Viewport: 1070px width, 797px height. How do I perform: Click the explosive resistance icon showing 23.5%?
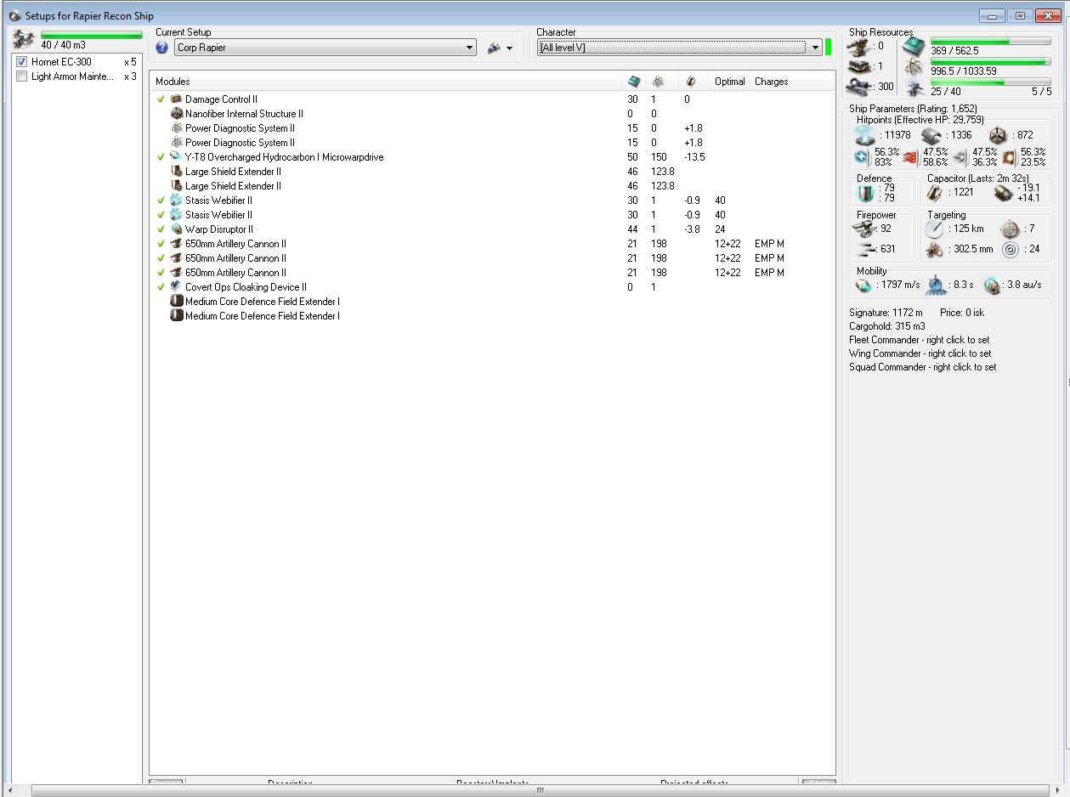(x=1010, y=157)
